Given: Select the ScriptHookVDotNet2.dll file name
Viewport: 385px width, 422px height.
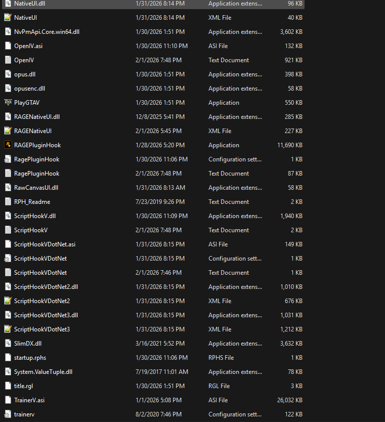Looking at the screenshot, I should click(x=46, y=287).
